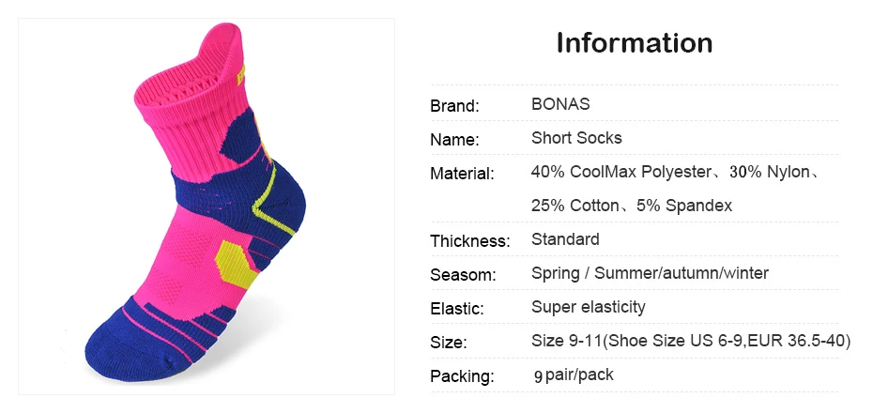The image size is (873, 413).
Task: Click the BONAS brand name
Action: point(560,104)
